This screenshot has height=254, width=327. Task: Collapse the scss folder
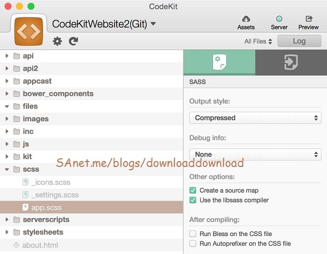pyautogui.click(x=7, y=170)
